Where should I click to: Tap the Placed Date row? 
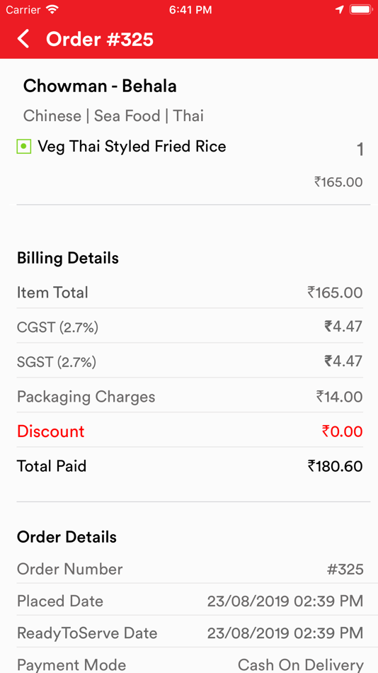[190, 601]
